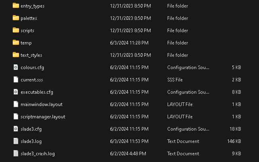This screenshot has height=162, width=259.
Task: Select the entry_types folder icon
Action: point(16,6)
